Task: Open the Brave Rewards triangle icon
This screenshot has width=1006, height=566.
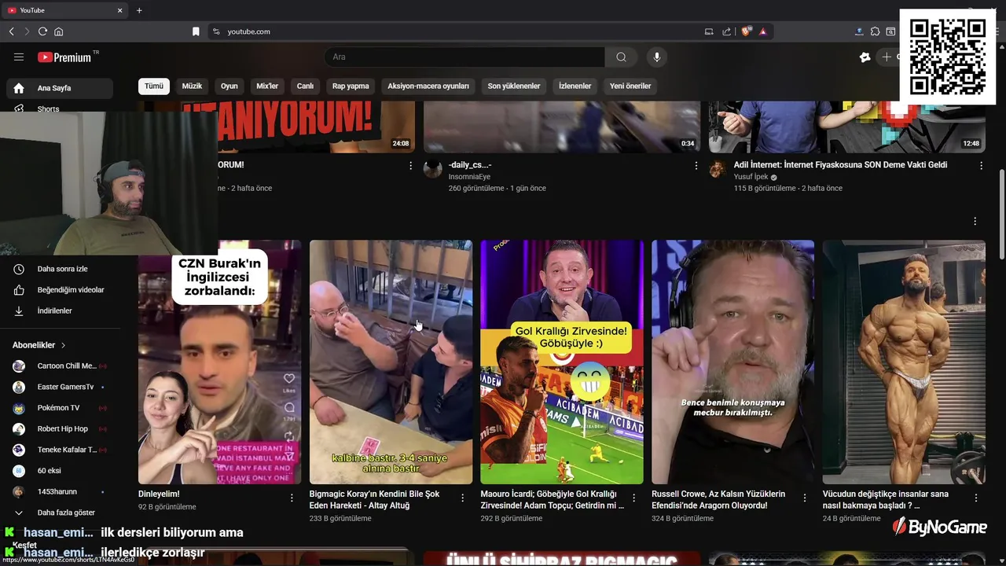Action: coord(762,31)
